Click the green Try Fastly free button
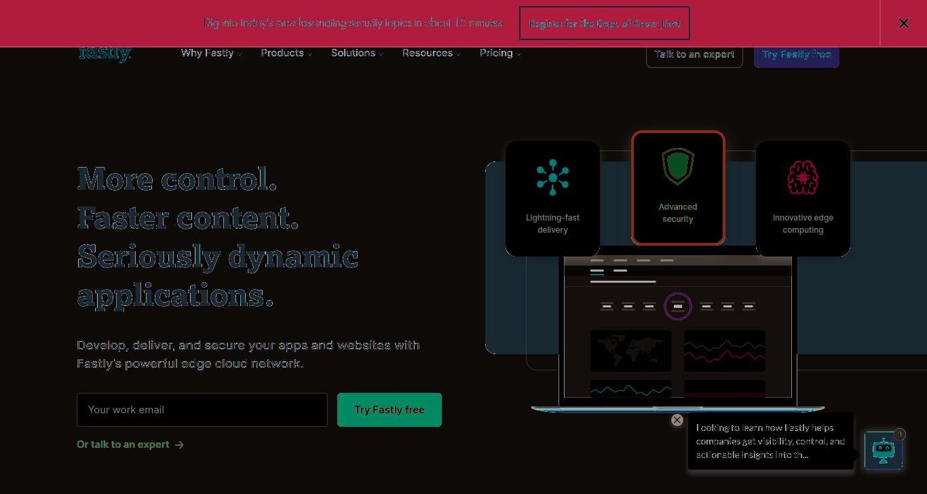 (390, 410)
